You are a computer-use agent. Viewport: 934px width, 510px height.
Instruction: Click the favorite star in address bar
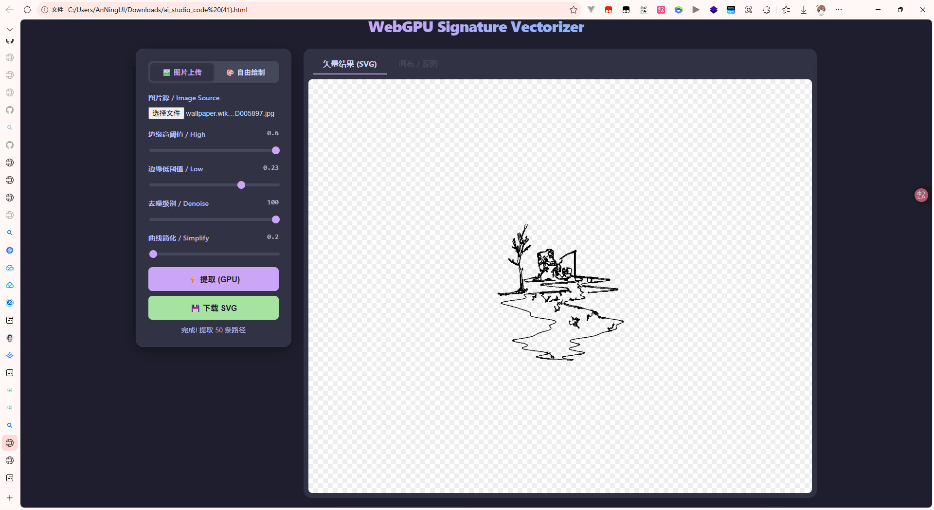(x=574, y=10)
